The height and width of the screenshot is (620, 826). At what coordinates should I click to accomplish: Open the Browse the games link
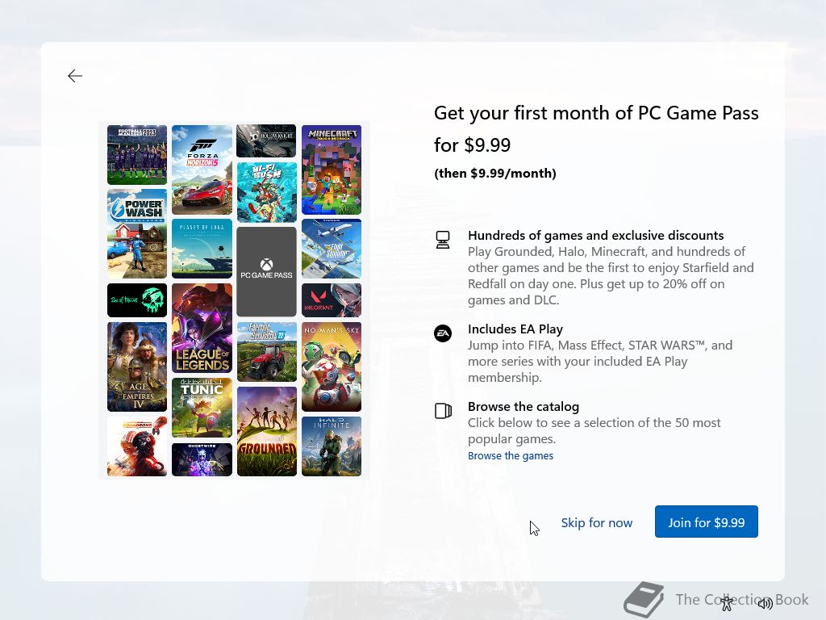[x=511, y=455]
